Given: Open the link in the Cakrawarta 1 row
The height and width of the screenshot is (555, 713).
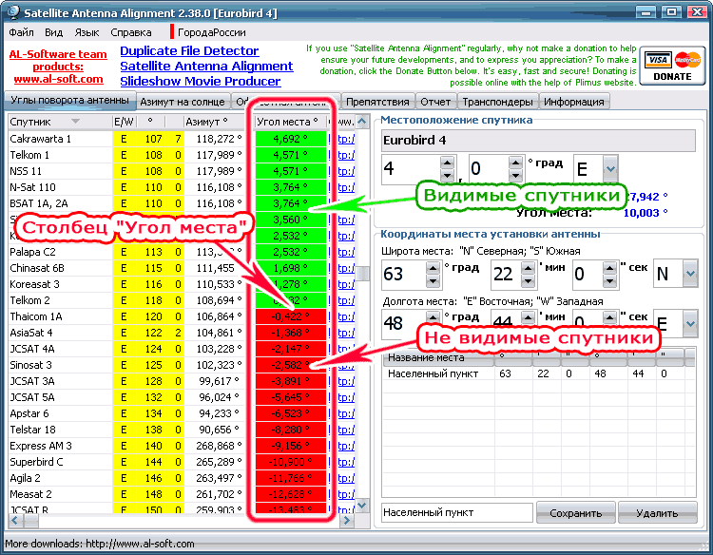Looking at the screenshot, I should click(x=346, y=139).
